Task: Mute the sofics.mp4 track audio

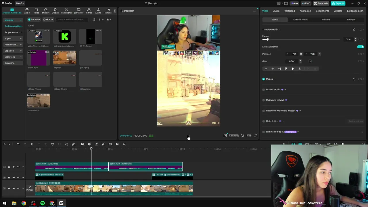Action: pyautogui.click(x=18, y=167)
